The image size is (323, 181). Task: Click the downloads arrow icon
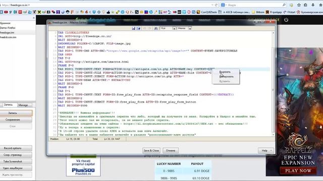coord(313,5)
